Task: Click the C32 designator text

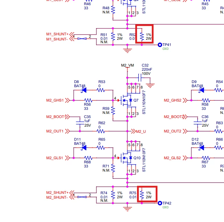Action: coord(145,65)
